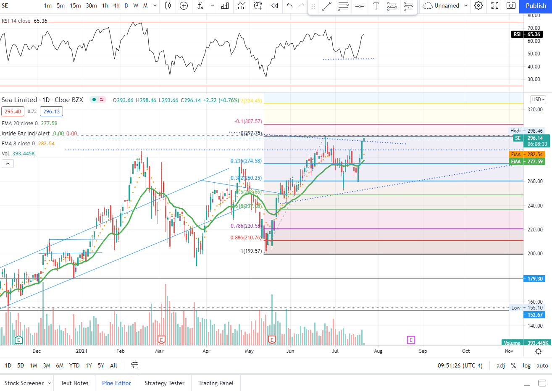Click the EMA 20 close indicator label
Viewport: 552px width, 391px height.
pos(19,123)
